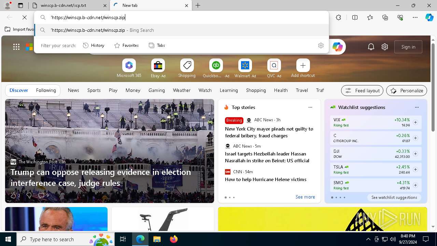
Task: Filter search by Favorites
Action: click(x=126, y=45)
